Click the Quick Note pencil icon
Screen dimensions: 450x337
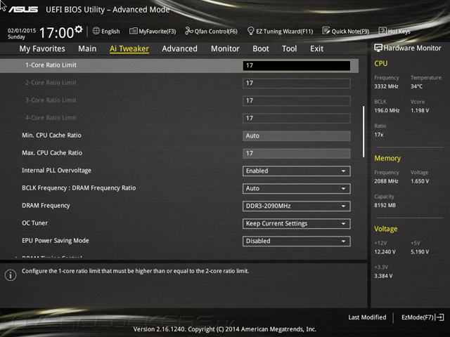(326, 31)
